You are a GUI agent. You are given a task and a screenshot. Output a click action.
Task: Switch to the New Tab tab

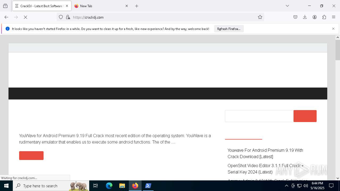coord(101,6)
